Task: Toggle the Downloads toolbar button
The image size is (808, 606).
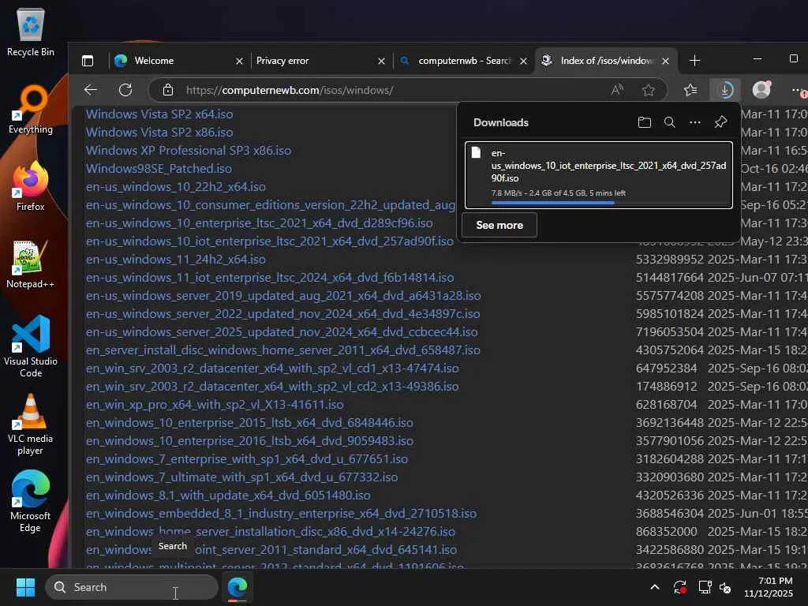Action: tap(725, 90)
